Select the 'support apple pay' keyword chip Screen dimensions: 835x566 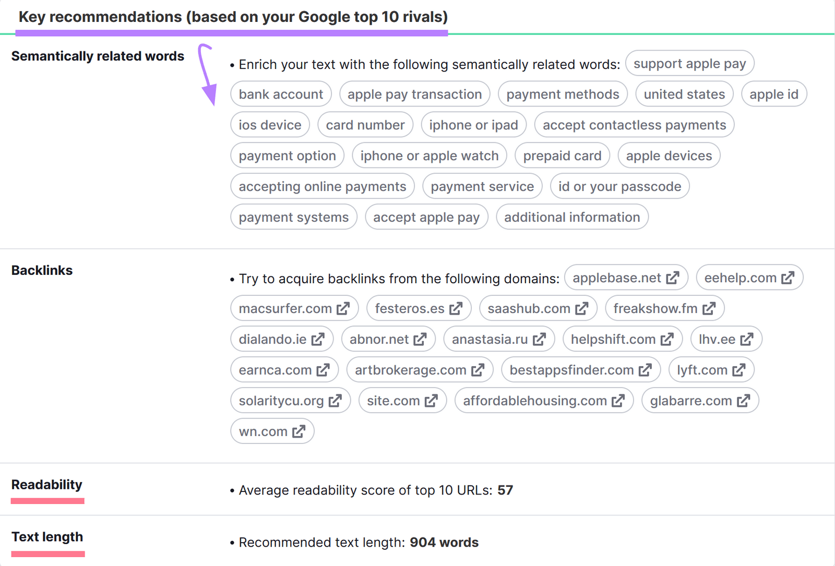(690, 63)
